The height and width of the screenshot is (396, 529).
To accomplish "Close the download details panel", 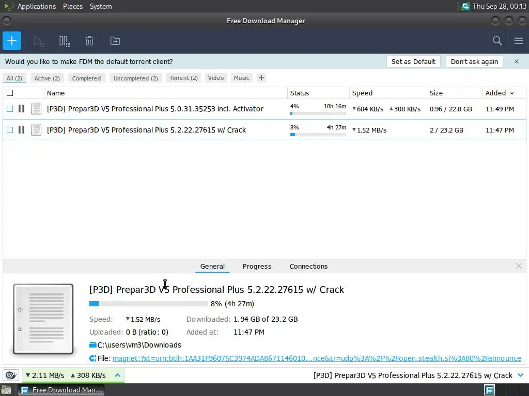I will [x=519, y=266].
